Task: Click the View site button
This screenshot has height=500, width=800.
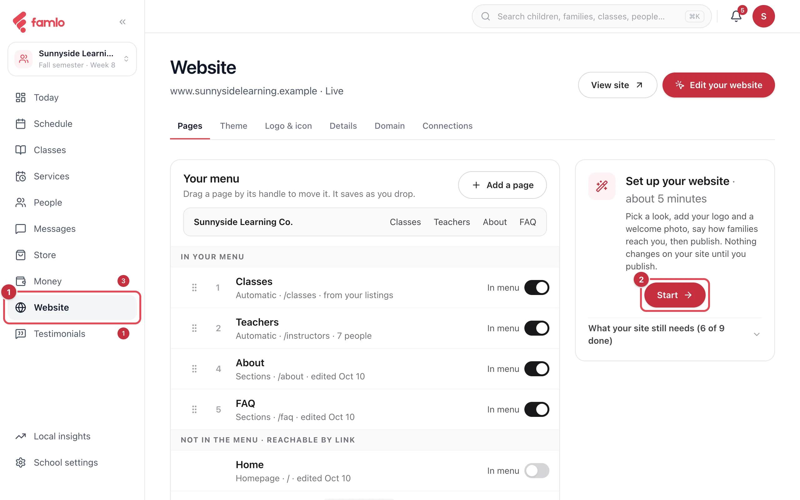Action: [617, 85]
